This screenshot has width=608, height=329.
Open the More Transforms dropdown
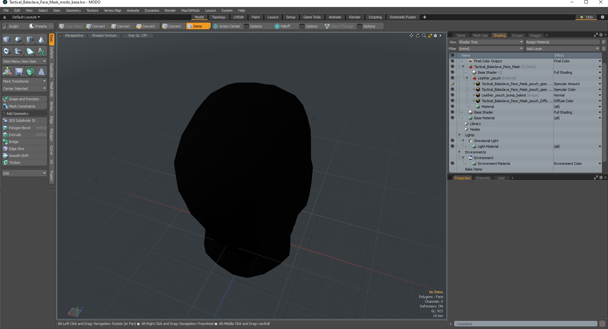tap(24, 81)
